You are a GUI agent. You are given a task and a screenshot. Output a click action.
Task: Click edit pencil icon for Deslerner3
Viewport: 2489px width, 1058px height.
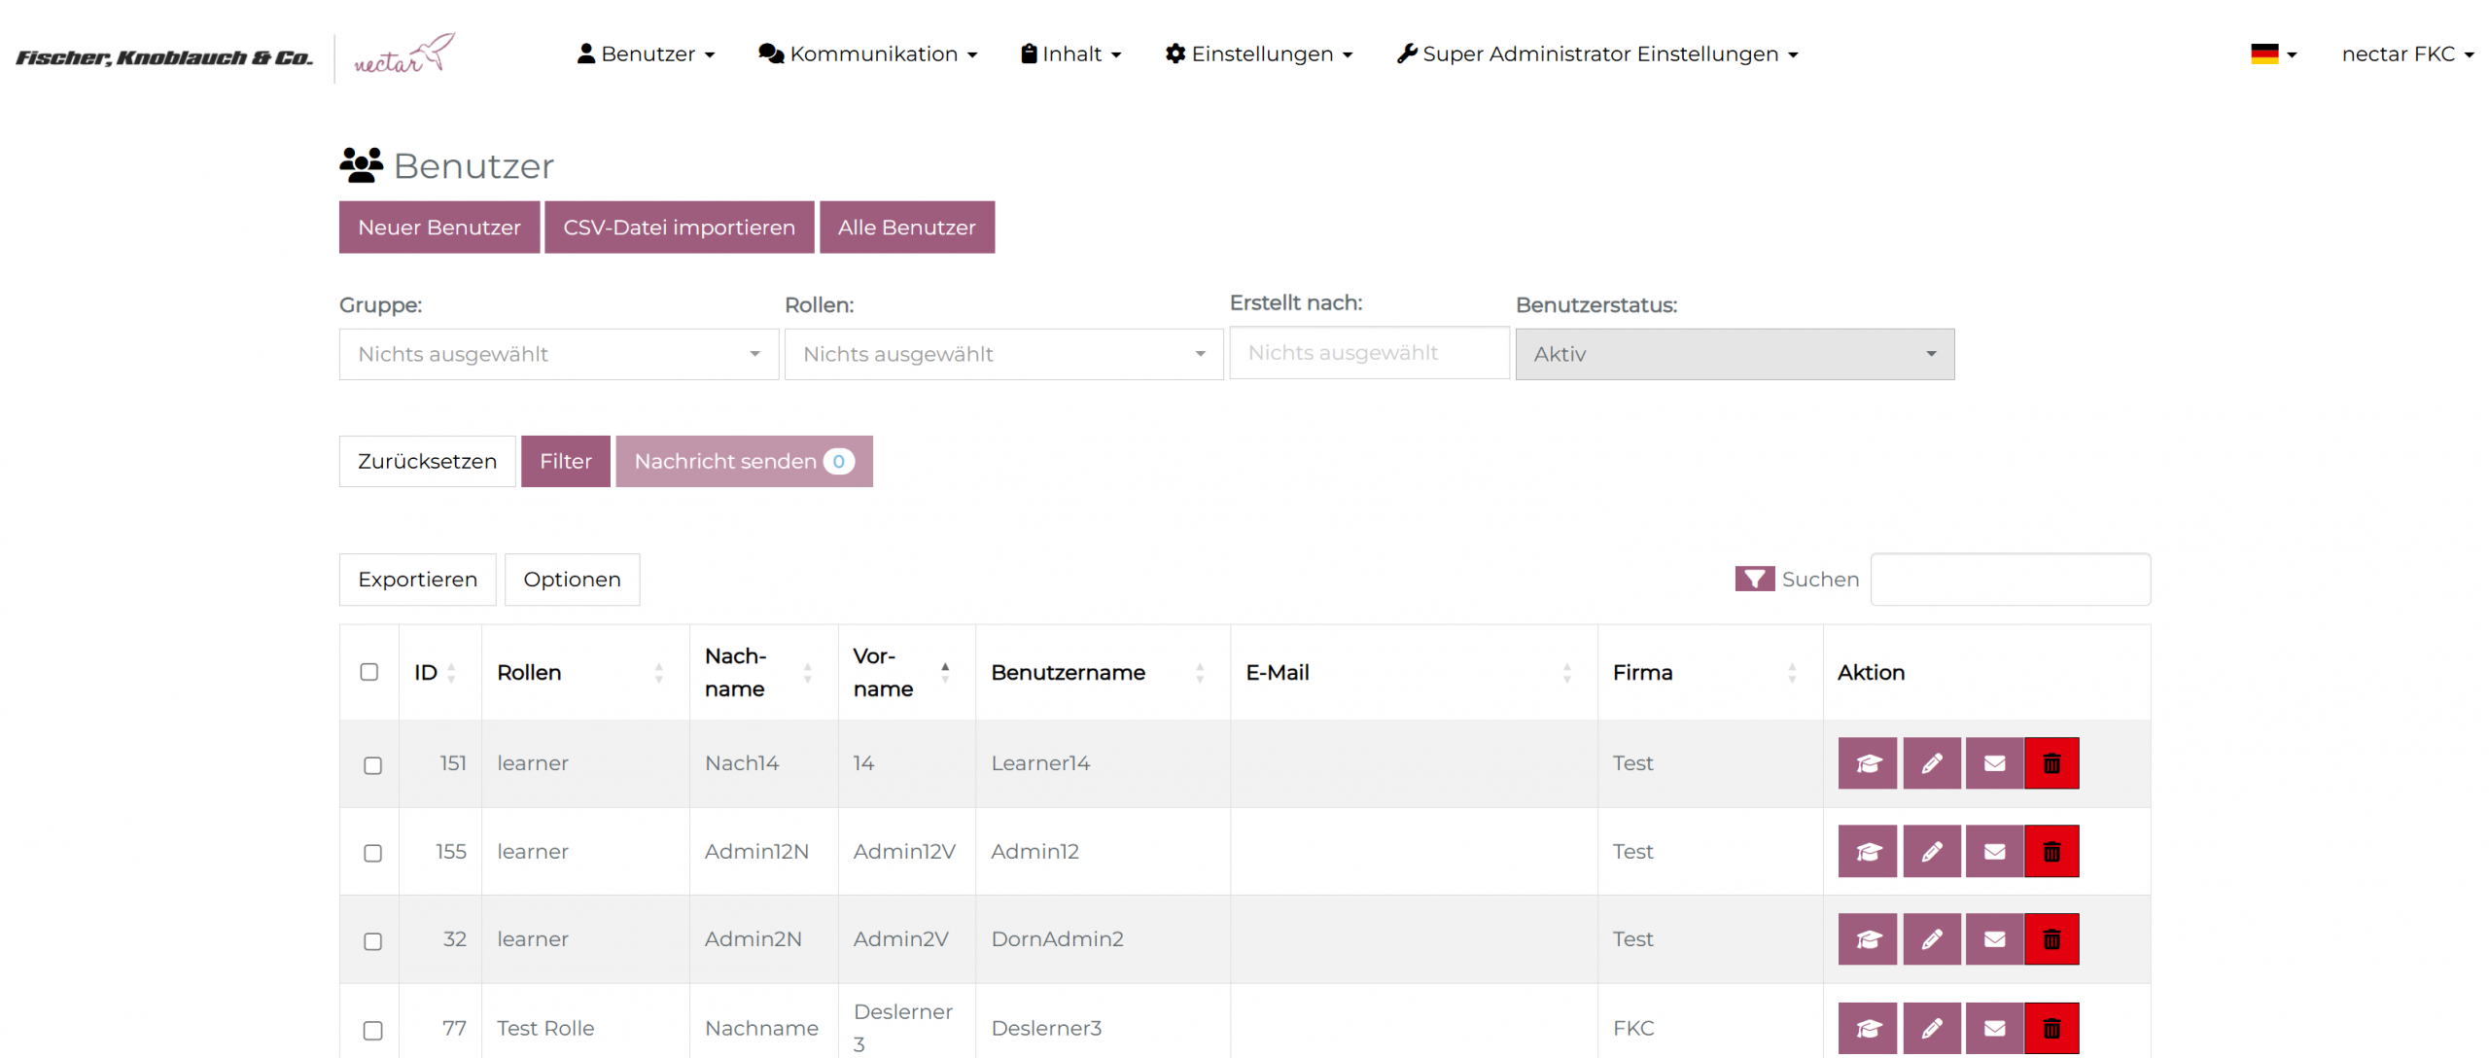pyautogui.click(x=1930, y=1028)
